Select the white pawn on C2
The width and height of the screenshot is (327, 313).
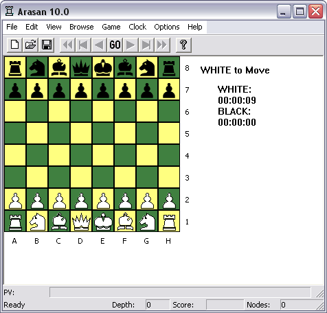(x=59, y=199)
